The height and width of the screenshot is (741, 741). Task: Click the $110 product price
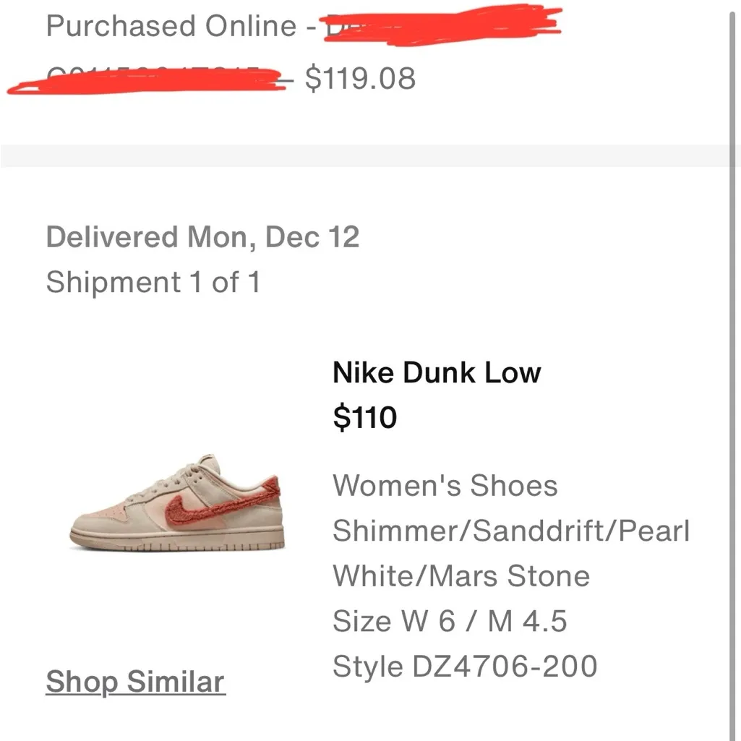click(366, 417)
